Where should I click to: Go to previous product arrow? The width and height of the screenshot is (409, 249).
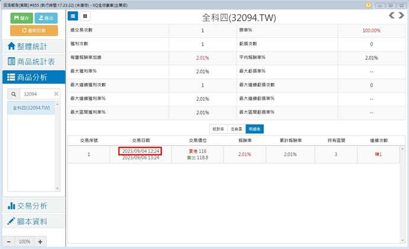coord(390,16)
